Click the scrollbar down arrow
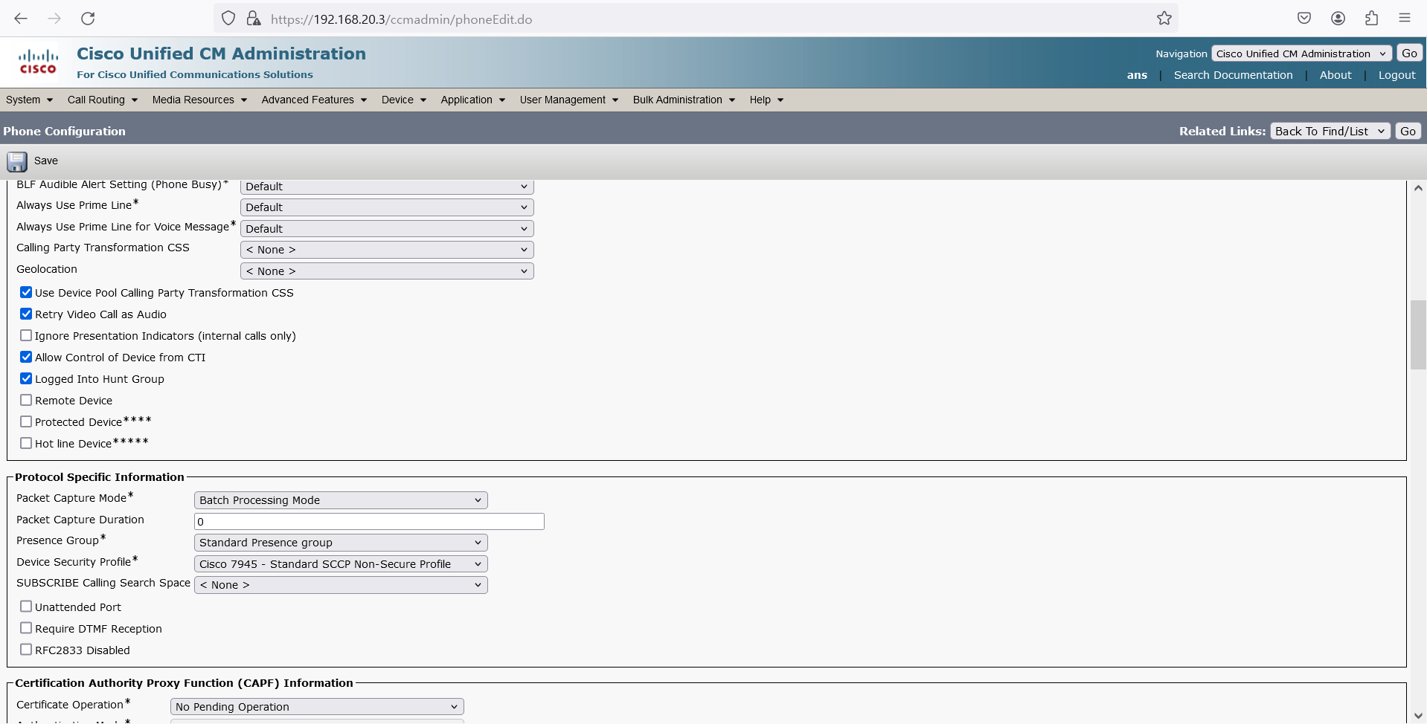 point(1418,716)
